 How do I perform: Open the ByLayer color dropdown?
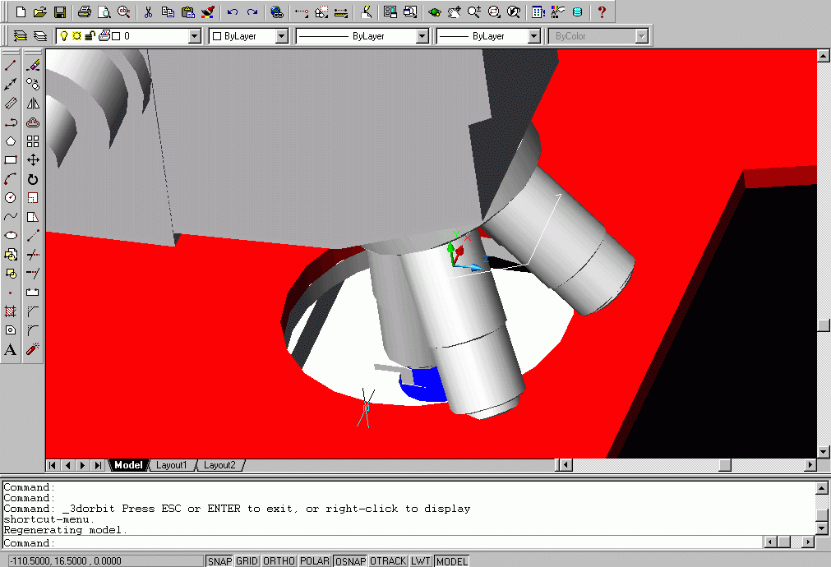[x=281, y=36]
